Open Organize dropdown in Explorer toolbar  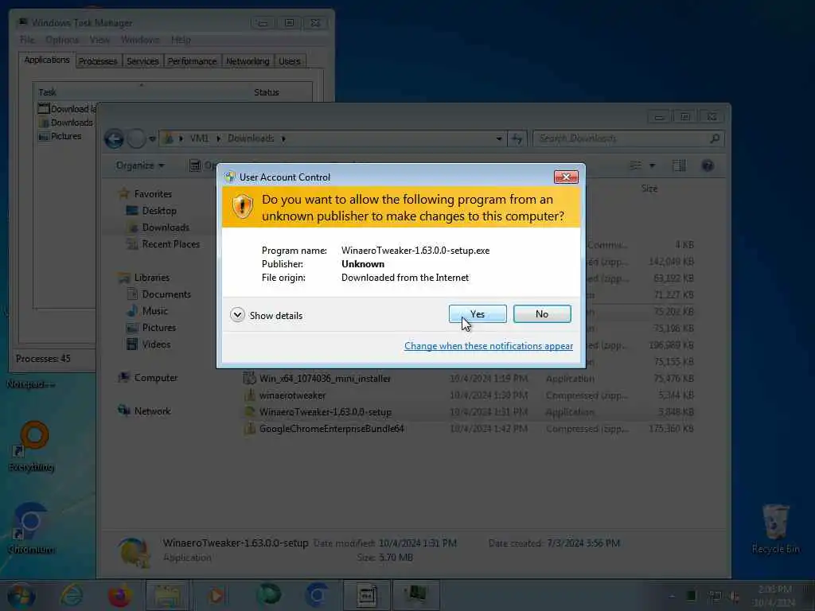(140, 165)
